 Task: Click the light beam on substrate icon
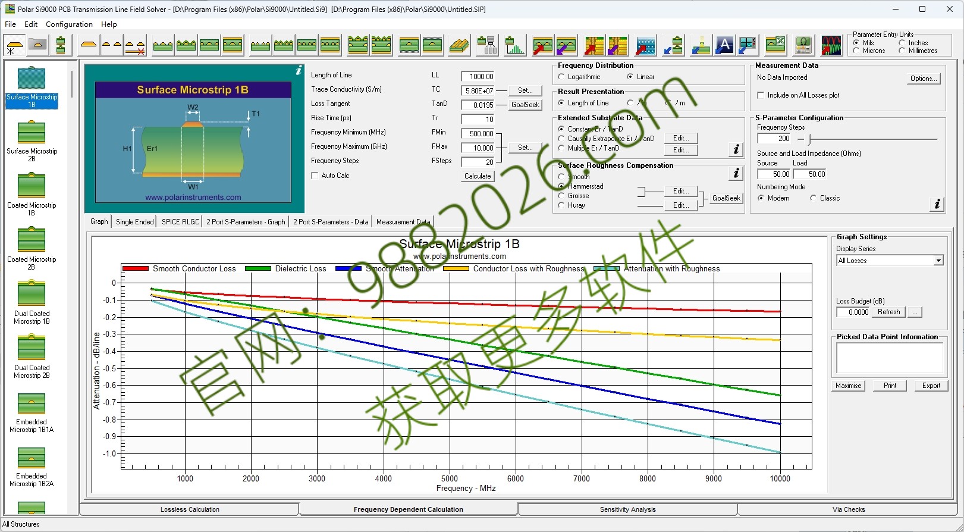701,45
